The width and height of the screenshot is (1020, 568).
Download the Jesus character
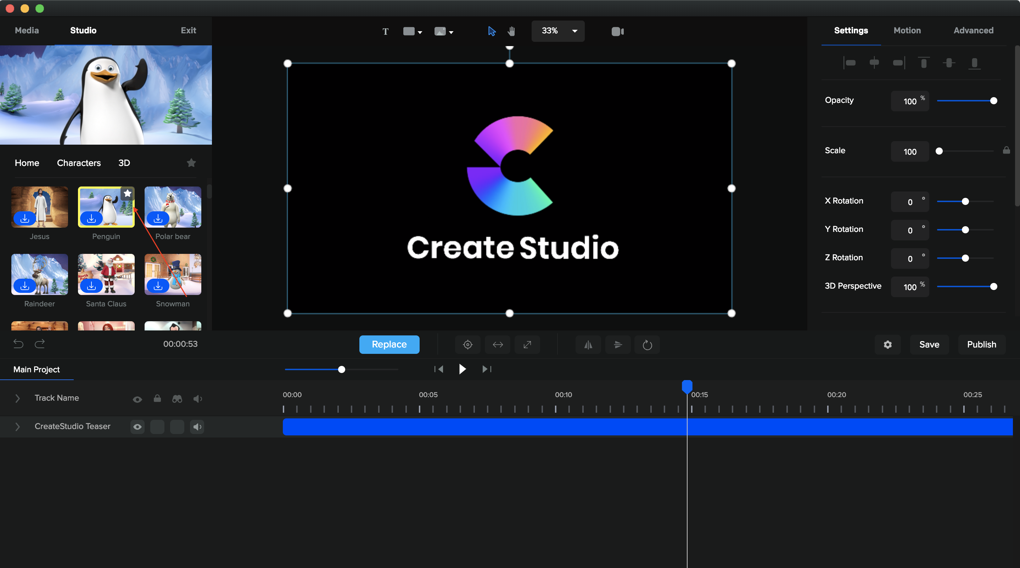[24, 218]
